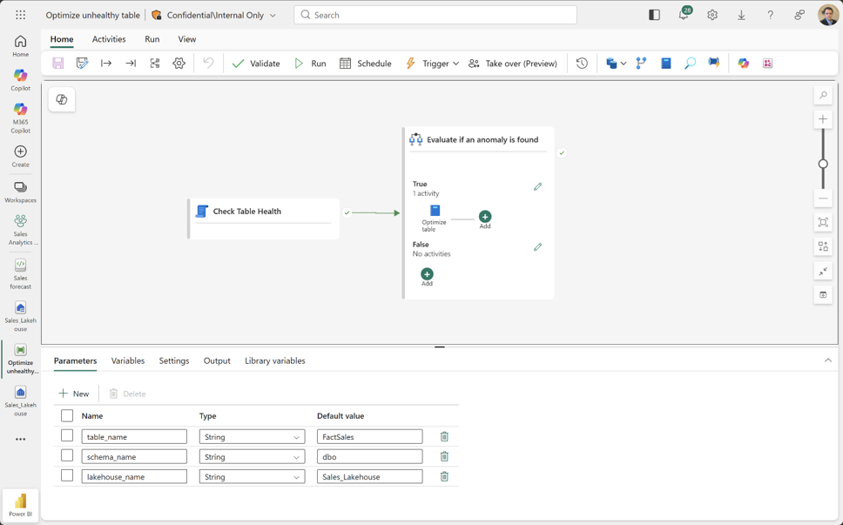Image resolution: width=843 pixels, height=525 pixels.
Task: Check the schema_name row checkbox
Action: click(x=67, y=455)
